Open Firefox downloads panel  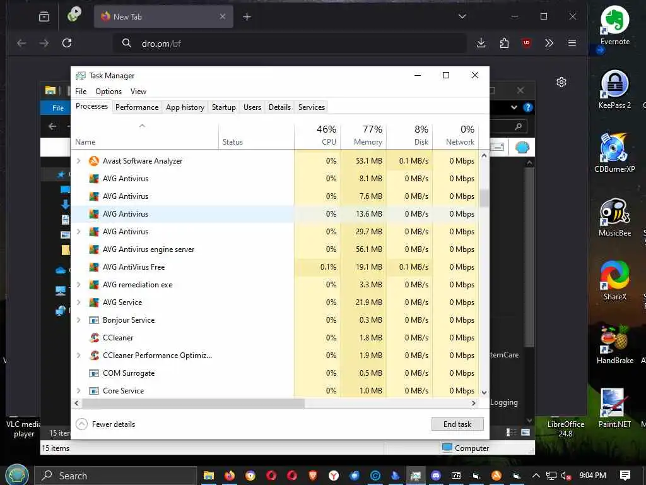point(481,43)
